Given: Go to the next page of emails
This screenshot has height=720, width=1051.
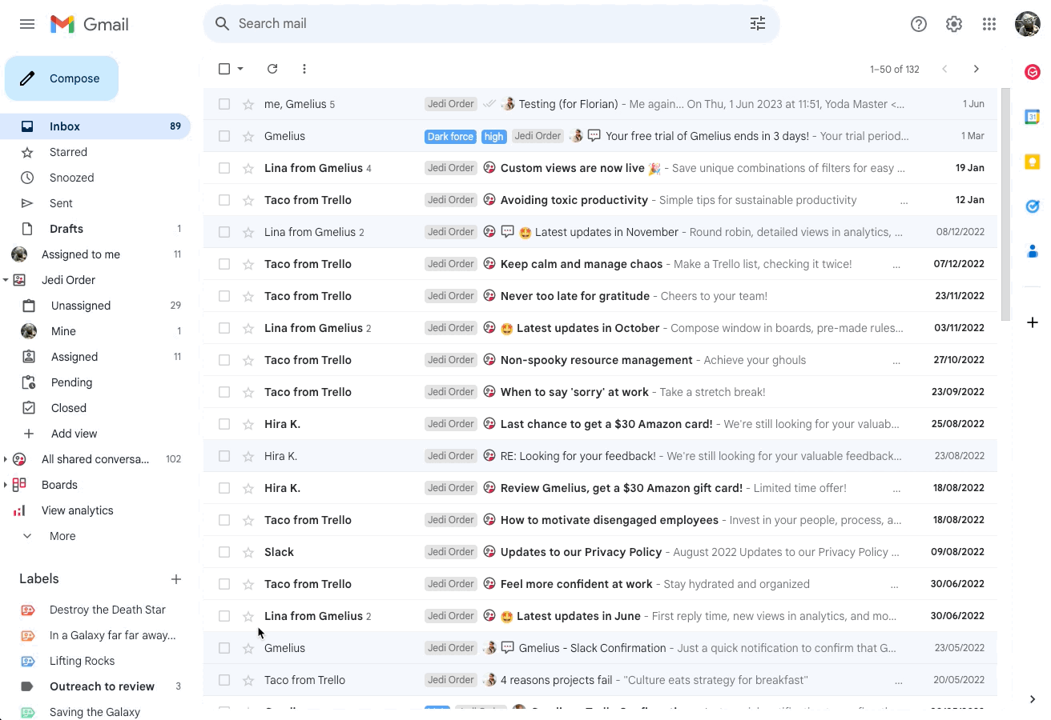Looking at the screenshot, I should (x=977, y=69).
